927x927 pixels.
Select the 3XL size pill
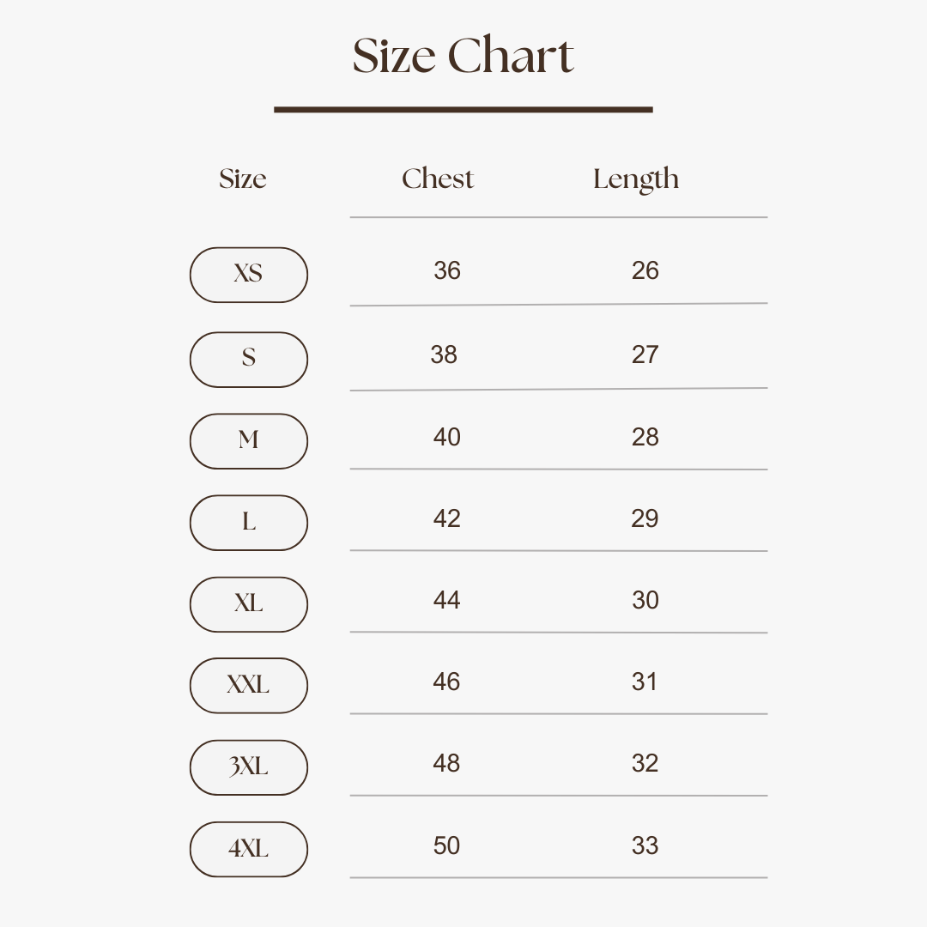pos(248,767)
